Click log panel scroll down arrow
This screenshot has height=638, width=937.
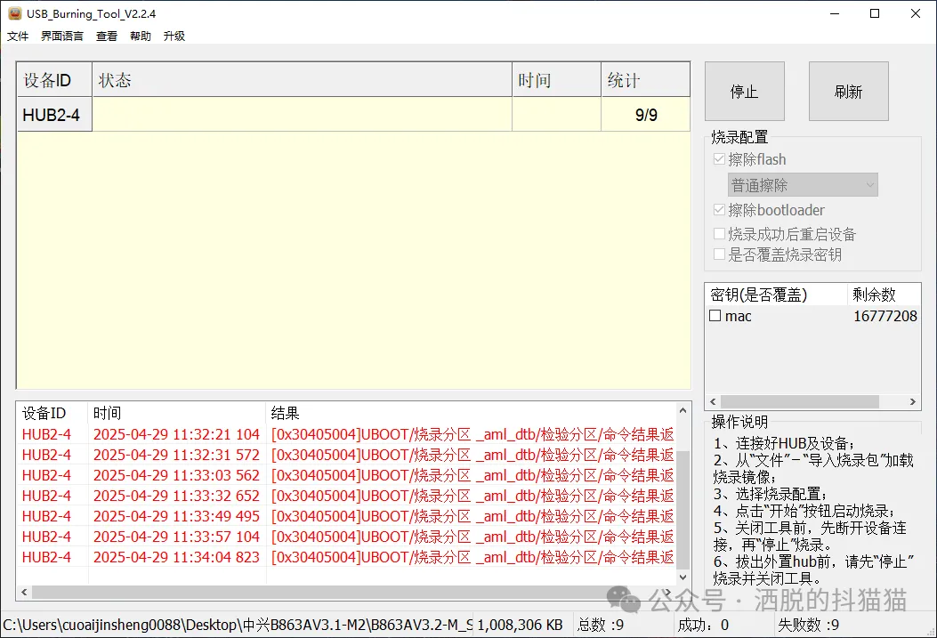click(683, 577)
